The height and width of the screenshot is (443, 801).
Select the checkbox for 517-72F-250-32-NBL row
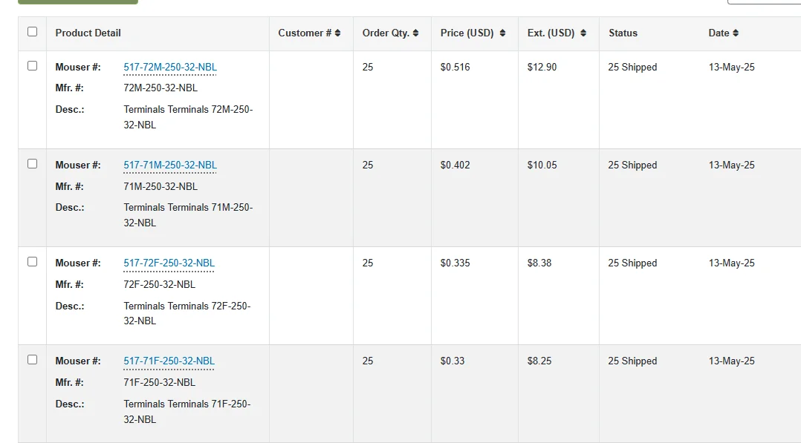coord(32,262)
